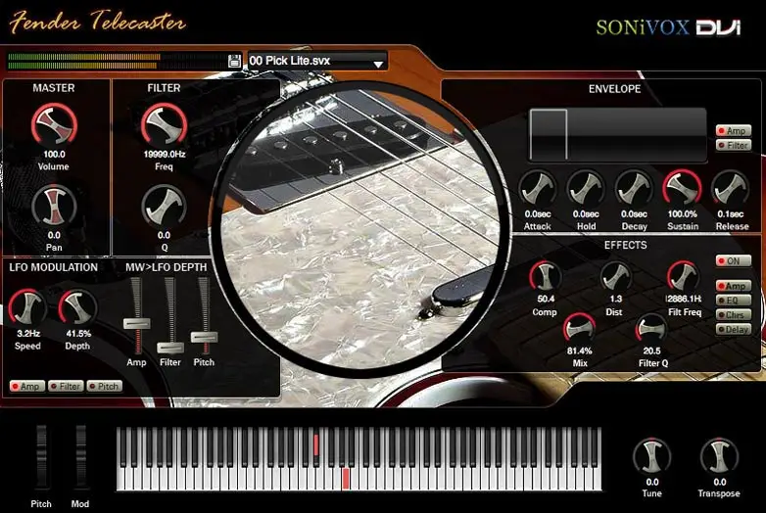The height and width of the screenshot is (513, 766).
Task: Click the Envelope Decay knob
Action: coord(634,189)
